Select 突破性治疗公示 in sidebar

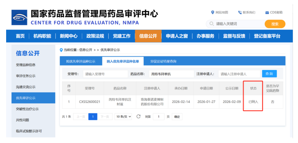coord(27,109)
